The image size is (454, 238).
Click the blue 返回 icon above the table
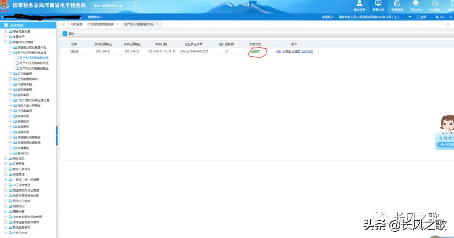65,34
